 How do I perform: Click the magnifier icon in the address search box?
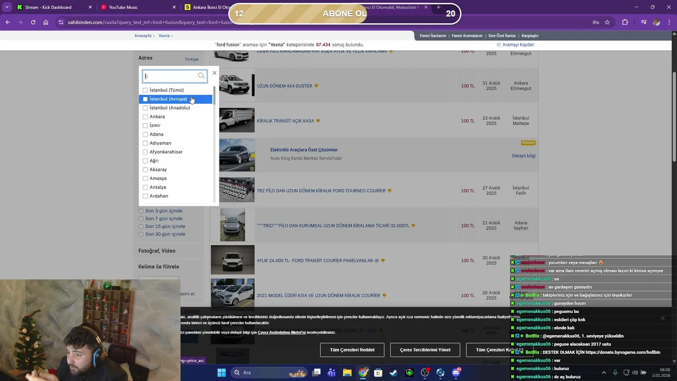[x=201, y=76]
